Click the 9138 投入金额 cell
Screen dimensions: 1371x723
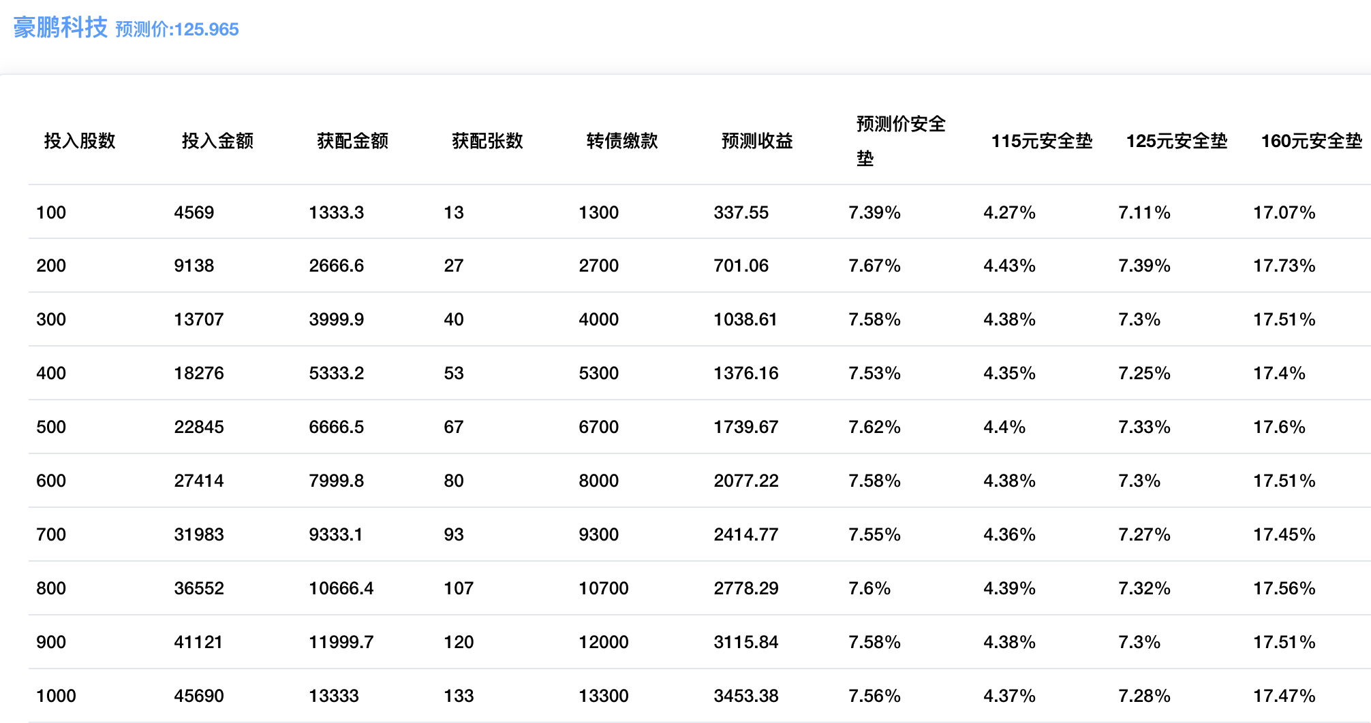[194, 266]
